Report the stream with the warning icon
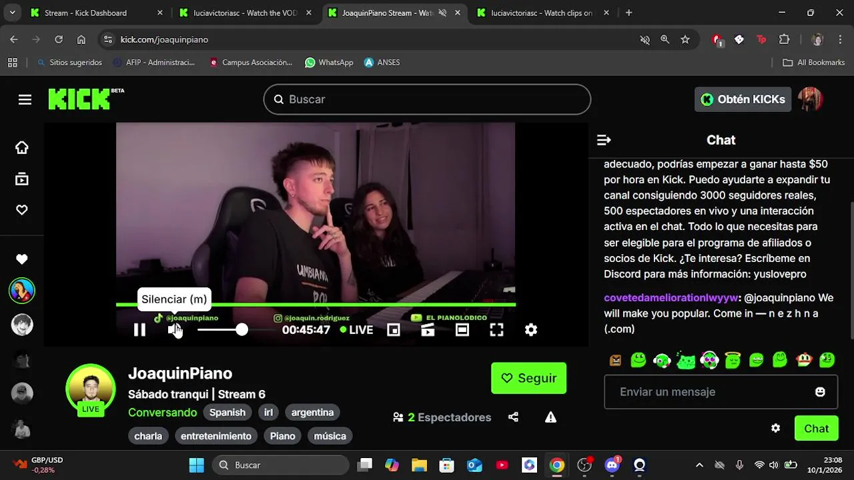The width and height of the screenshot is (854, 480). pyautogui.click(x=550, y=417)
